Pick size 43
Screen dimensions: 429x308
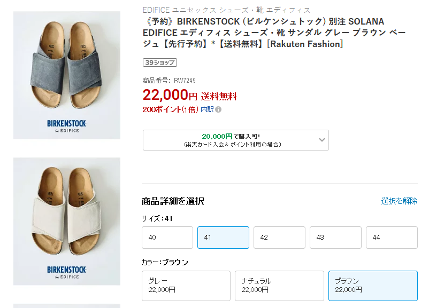[x=335, y=238]
